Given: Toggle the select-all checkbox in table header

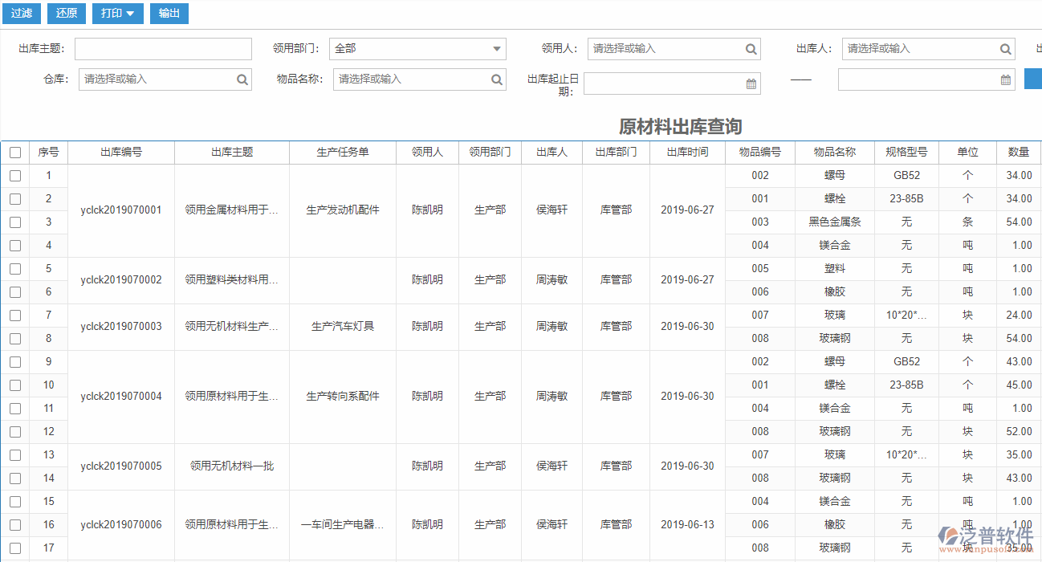Looking at the screenshot, I should (x=14, y=152).
